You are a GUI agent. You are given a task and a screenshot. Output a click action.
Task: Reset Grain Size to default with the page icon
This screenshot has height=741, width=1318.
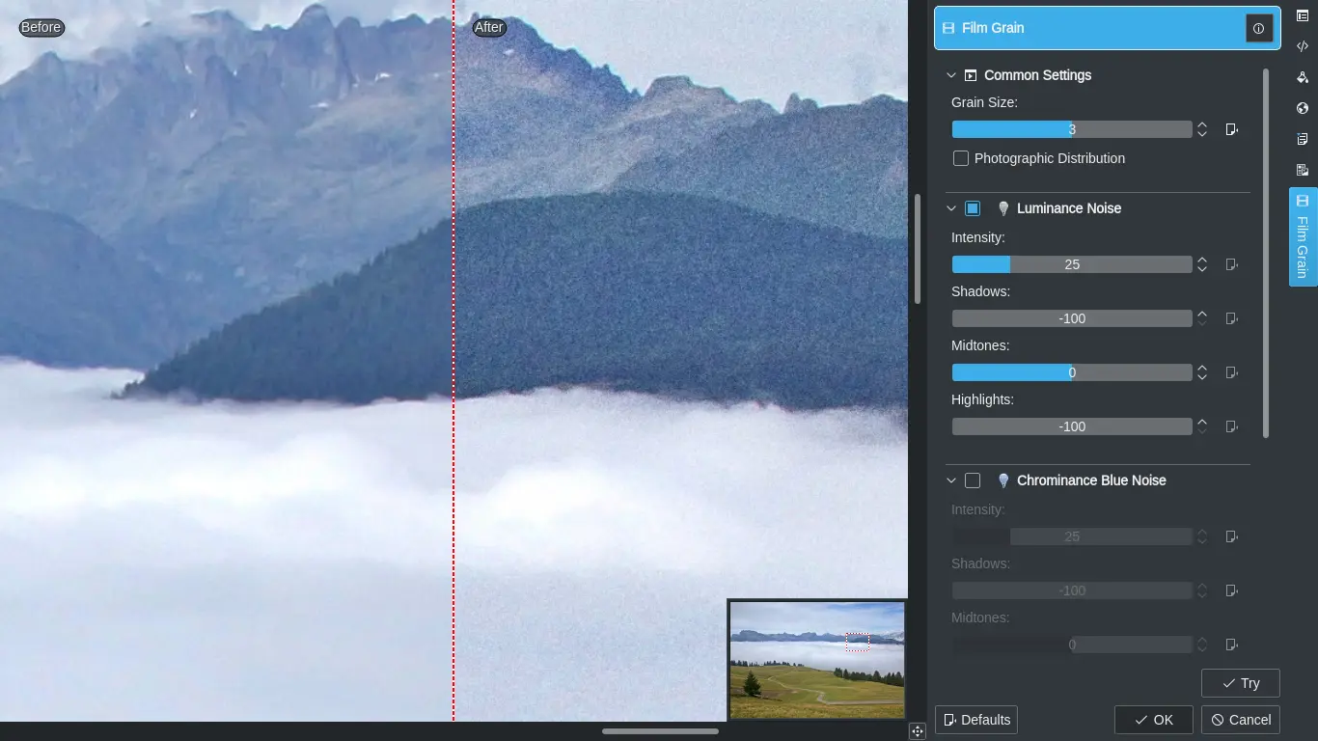click(x=1231, y=128)
